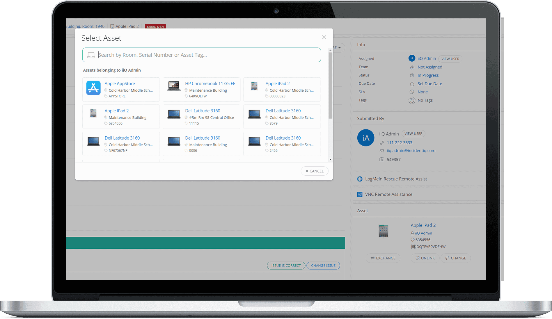Open VNC Remote Assistance
The image size is (552, 319).
pos(389,194)
